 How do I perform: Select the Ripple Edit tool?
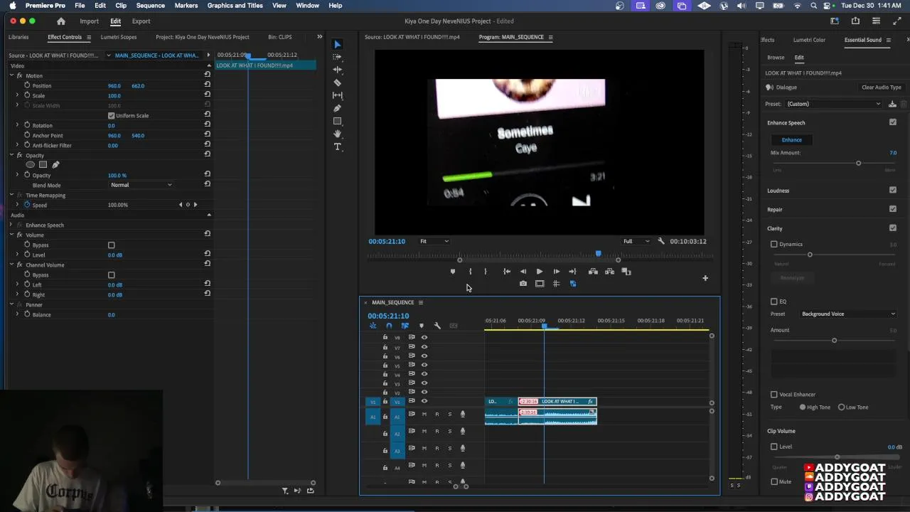point(338,70)
